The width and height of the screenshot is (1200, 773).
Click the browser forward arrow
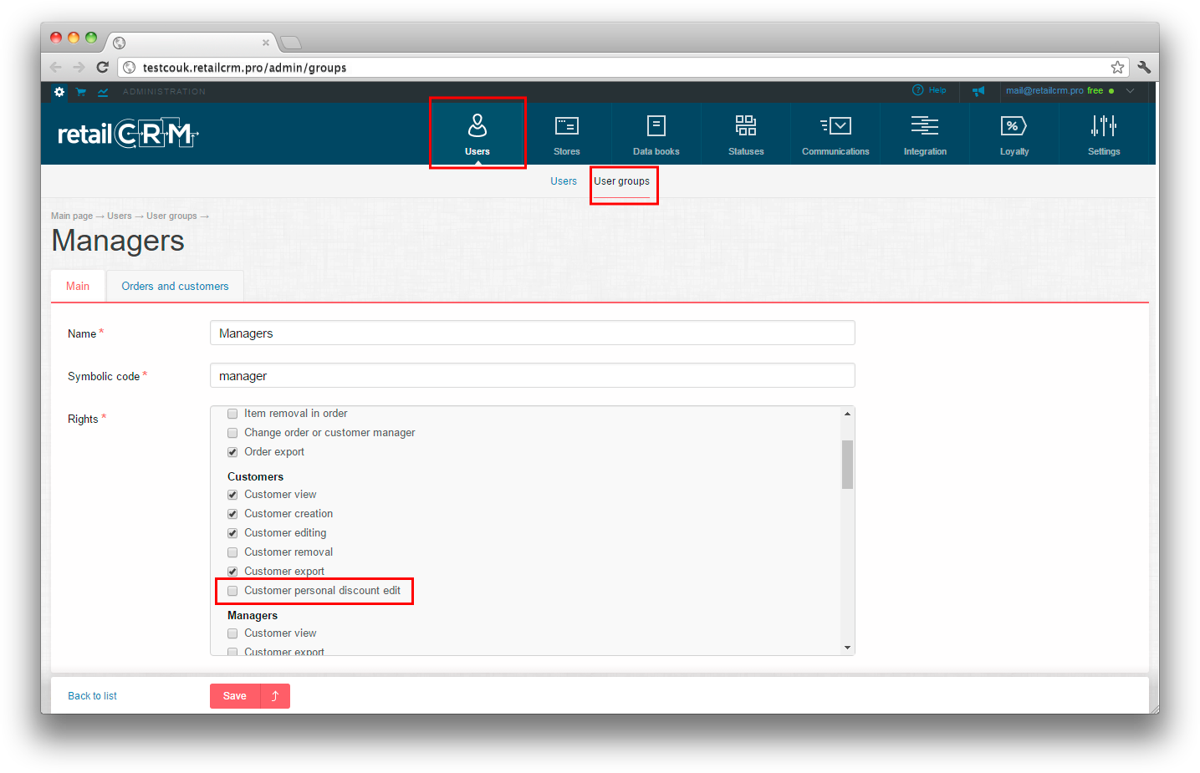[79, 67]
